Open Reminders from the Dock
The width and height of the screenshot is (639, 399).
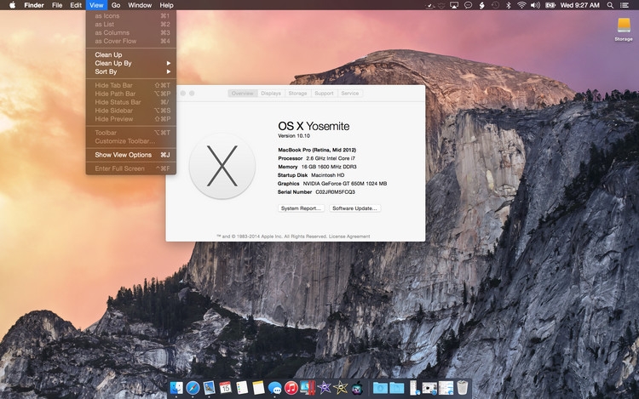coord(242,388)
